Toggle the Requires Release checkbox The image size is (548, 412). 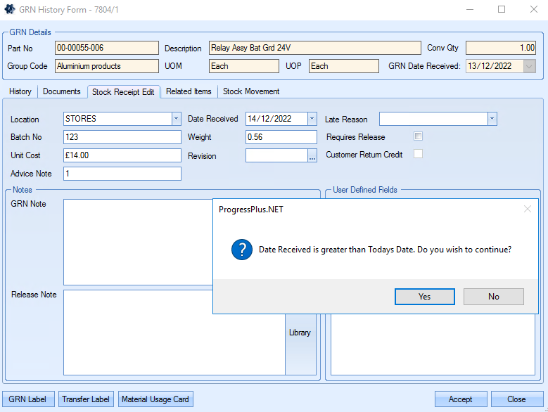418,136
